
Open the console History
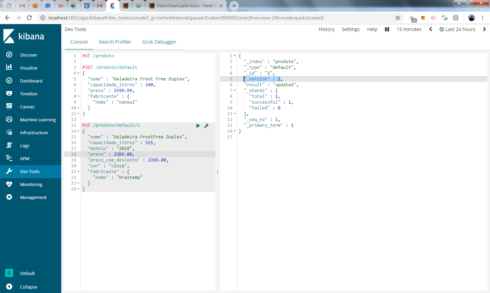click(x=326, y=29)
